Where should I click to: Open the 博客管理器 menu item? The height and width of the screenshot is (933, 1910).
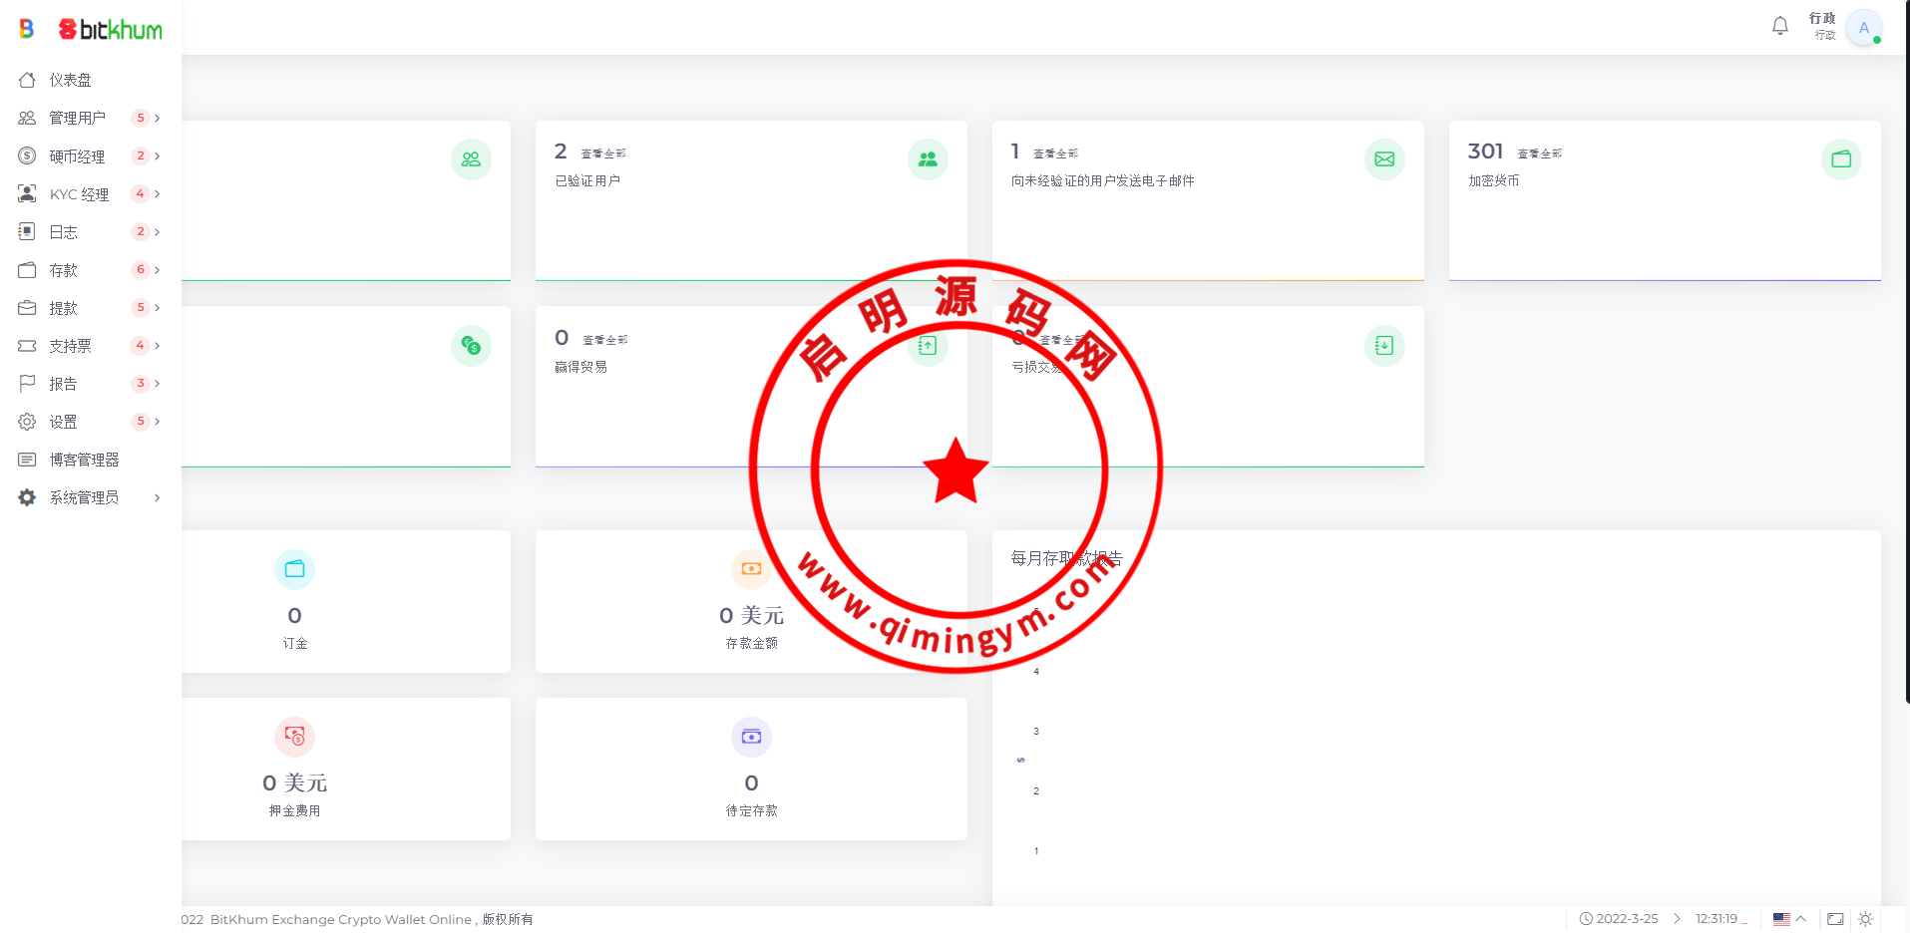[x=84, y=460]
